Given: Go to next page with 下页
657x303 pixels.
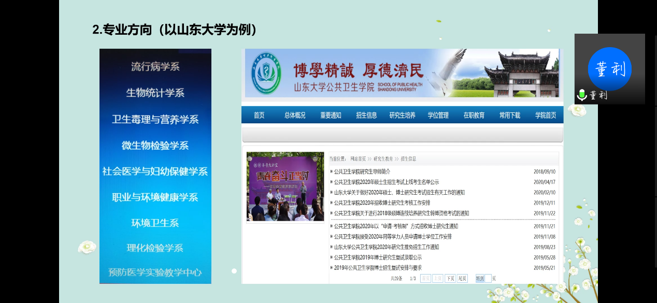Looking at the screenshot, I should pyautogui.click(x=450, y=279).
